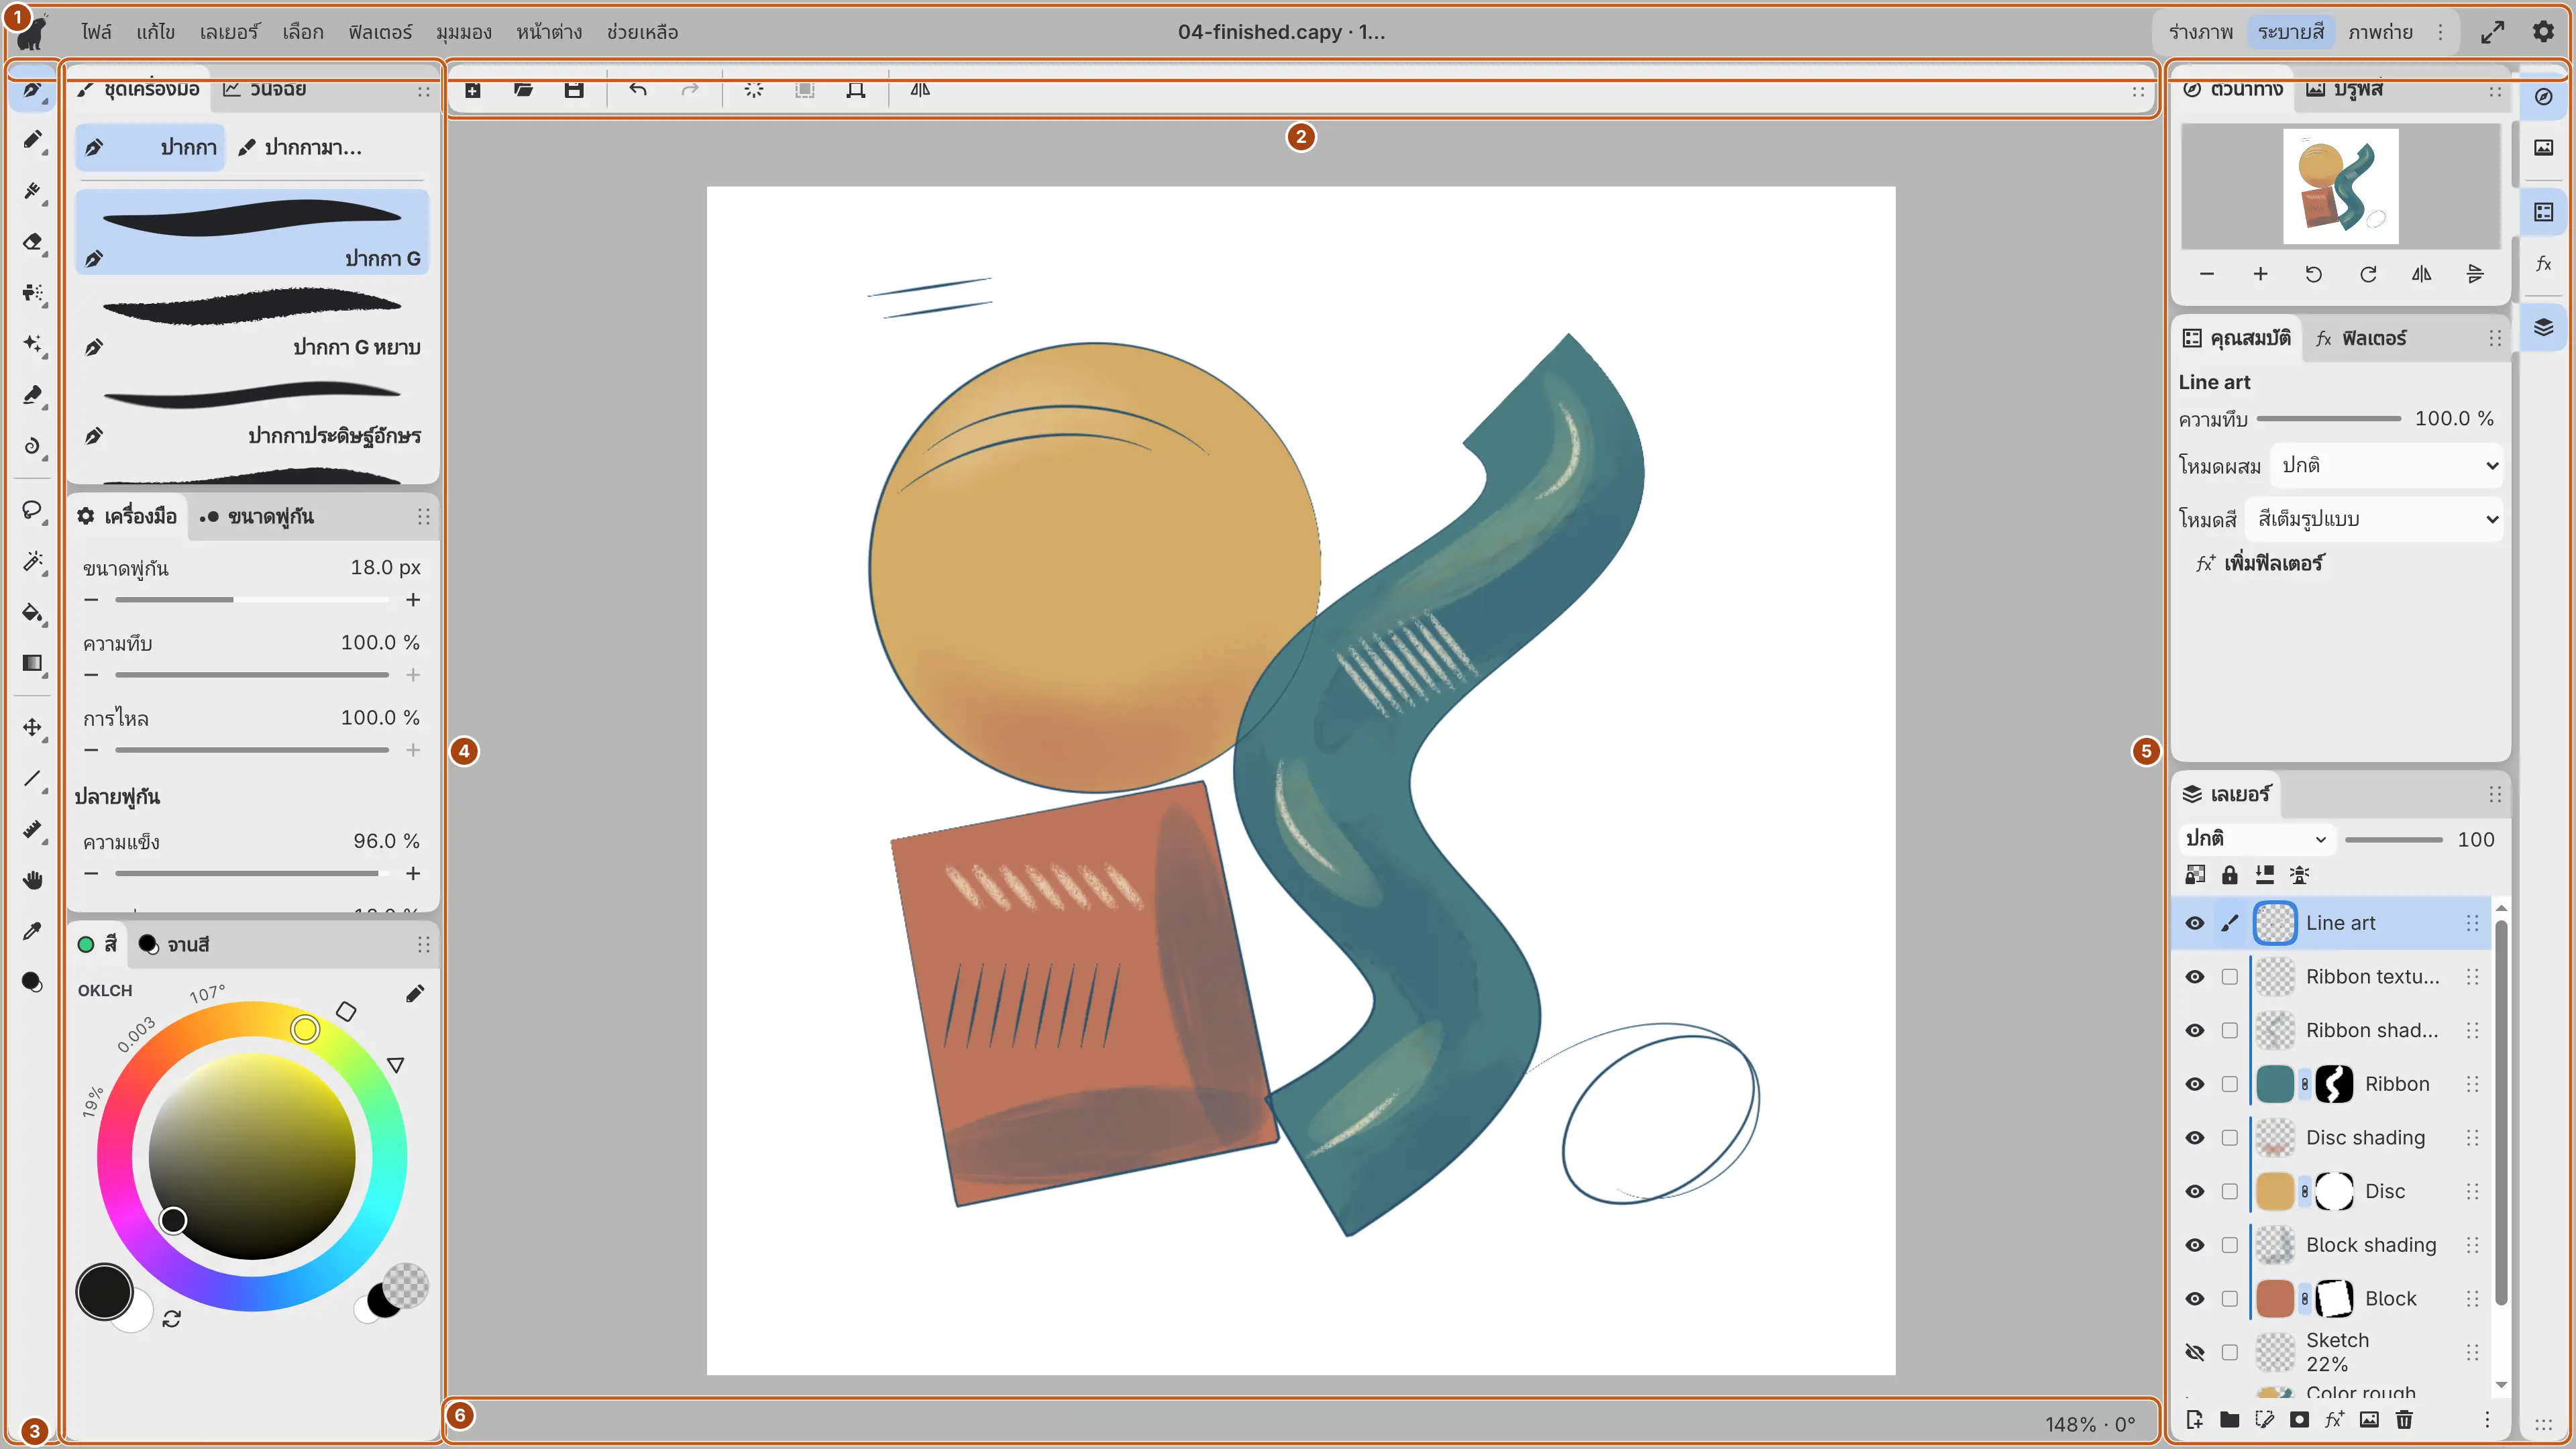Click the save document icon
The height and width of the screenshot is (1449, 2576).
coord(574,90)
